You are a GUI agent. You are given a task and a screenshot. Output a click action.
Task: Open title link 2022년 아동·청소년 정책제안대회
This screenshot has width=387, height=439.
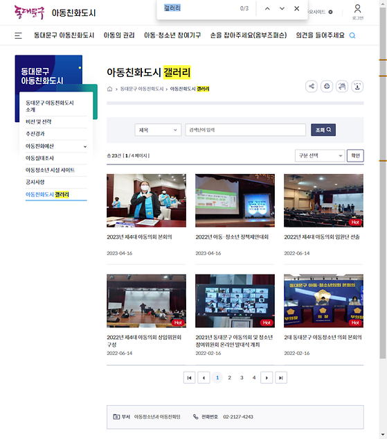[232, 237]
